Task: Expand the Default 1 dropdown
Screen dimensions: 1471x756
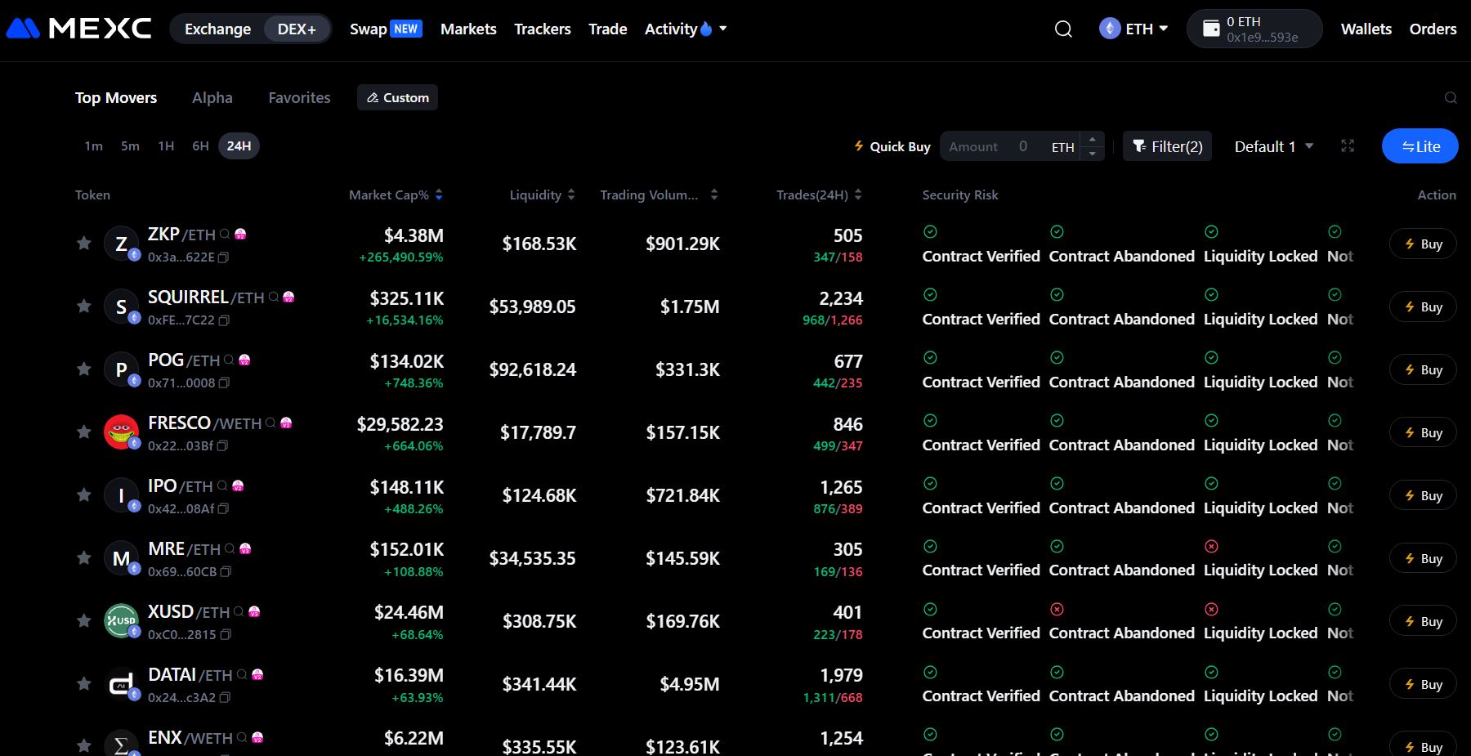Action: point(1273,146)
